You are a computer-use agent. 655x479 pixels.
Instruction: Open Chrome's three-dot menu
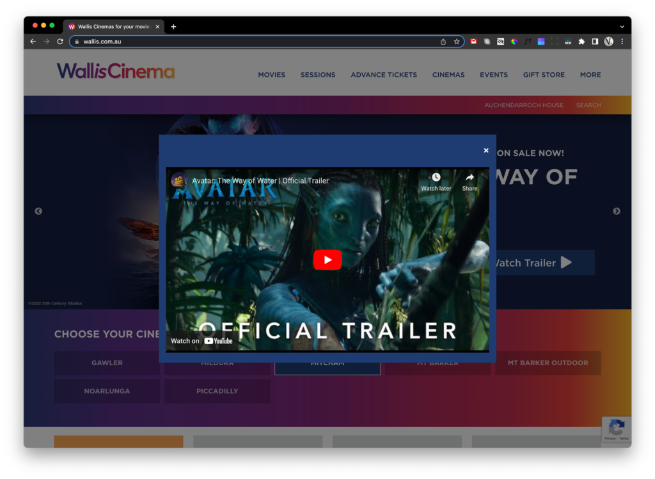(622, 42)
